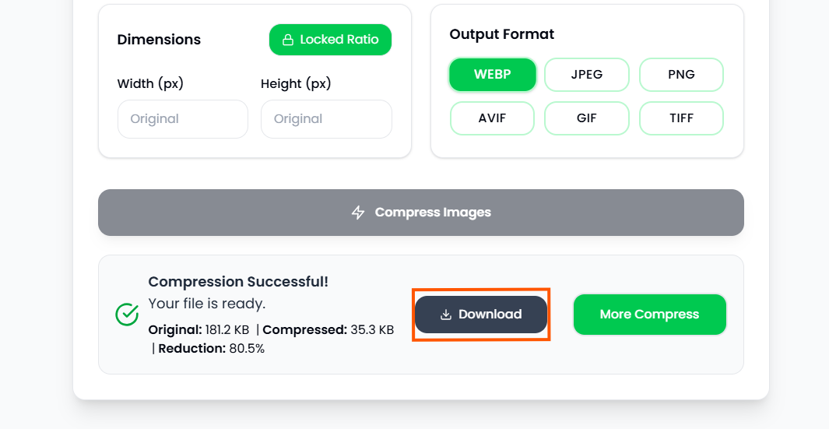
Task: Pick PNG as the output format
Action: pyautogui.click(x=681, y=75)
